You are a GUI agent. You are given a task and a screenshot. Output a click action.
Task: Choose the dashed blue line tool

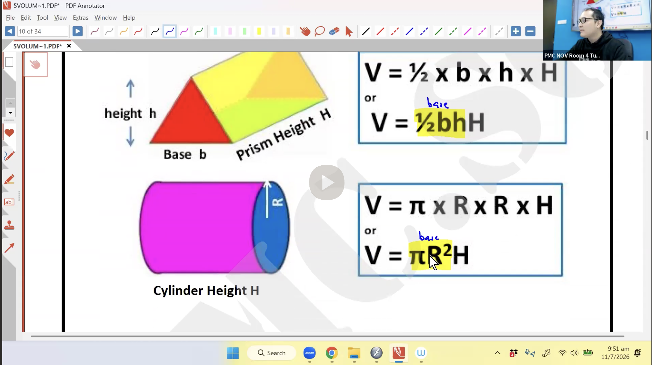click(x=424, y=31)
